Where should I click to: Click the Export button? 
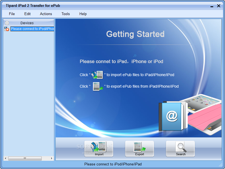point(139,149)
